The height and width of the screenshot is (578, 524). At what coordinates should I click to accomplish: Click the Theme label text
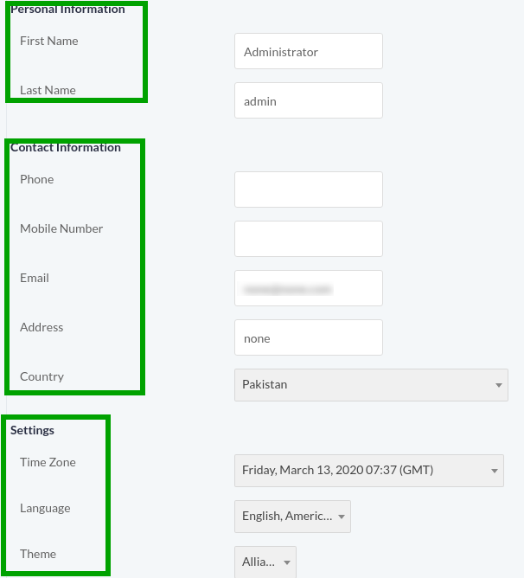(38, 554)
